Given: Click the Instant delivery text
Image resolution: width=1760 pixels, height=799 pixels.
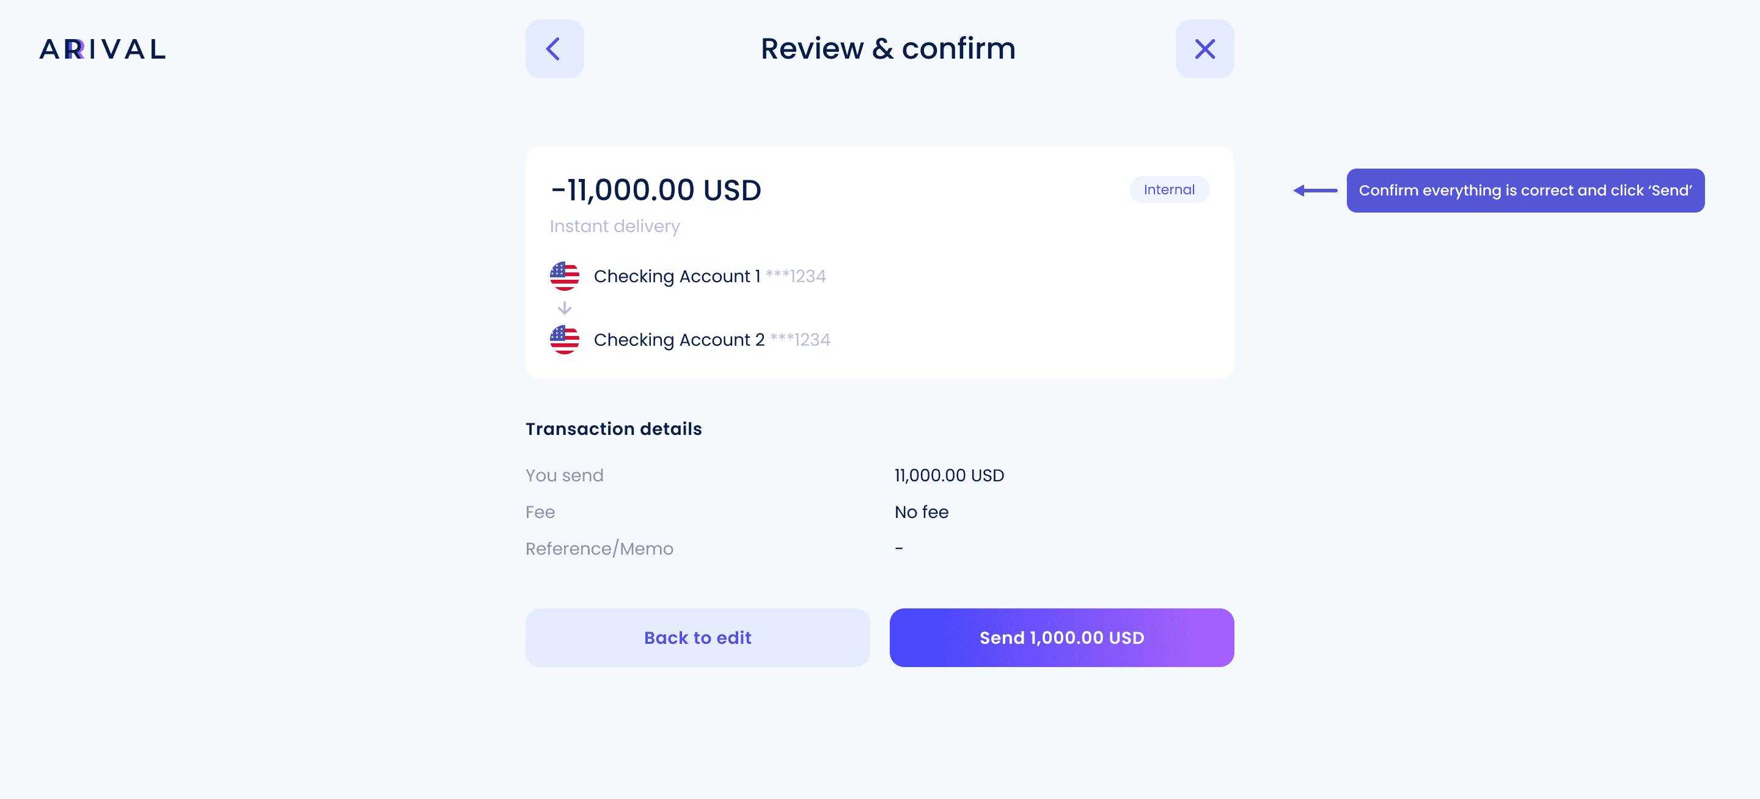Looking at the screenshot, I should [615, 226].
